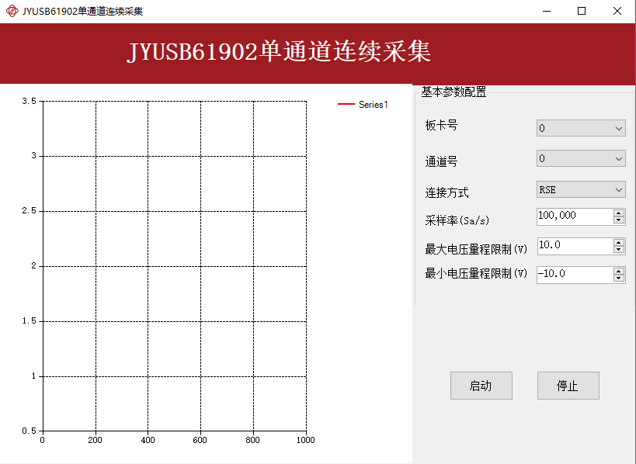
Task: Click the Series1 legend entry
Action: (x=373, y=105)
